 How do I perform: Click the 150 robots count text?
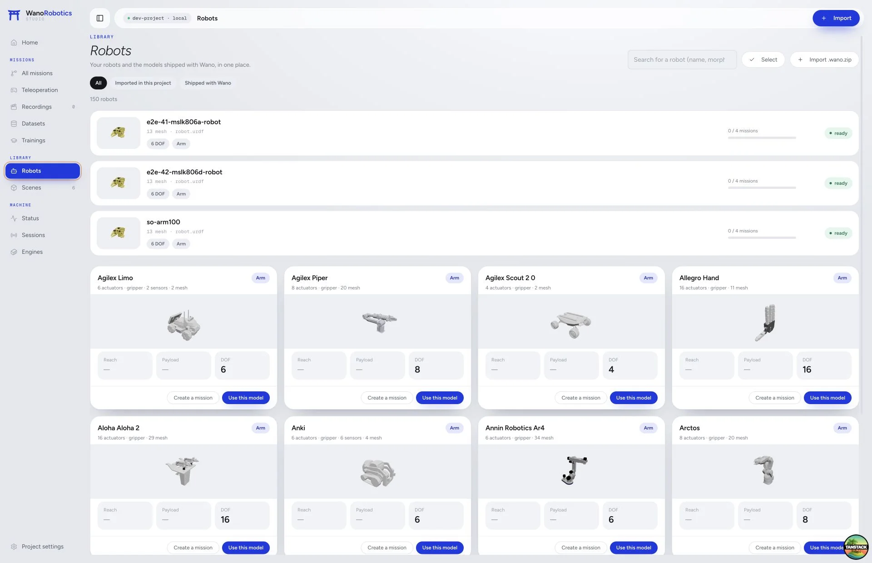pyautogui.click(x=104, y=99)
